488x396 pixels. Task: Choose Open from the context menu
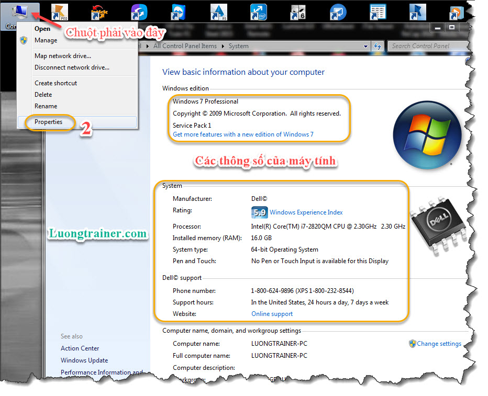tap(42, 29)
